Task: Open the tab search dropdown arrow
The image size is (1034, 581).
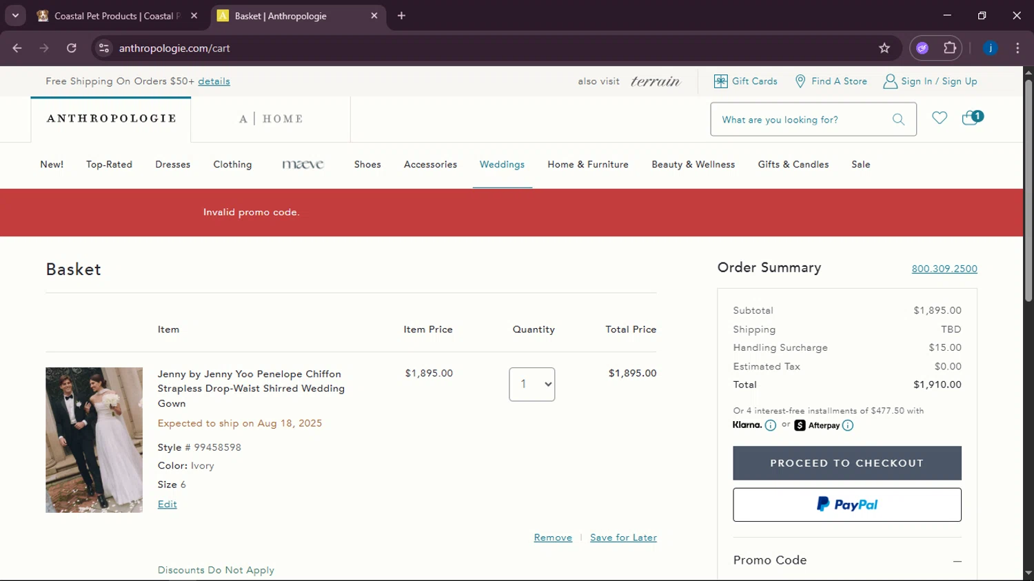Action: pyautogui.click(x=15, y=15)
